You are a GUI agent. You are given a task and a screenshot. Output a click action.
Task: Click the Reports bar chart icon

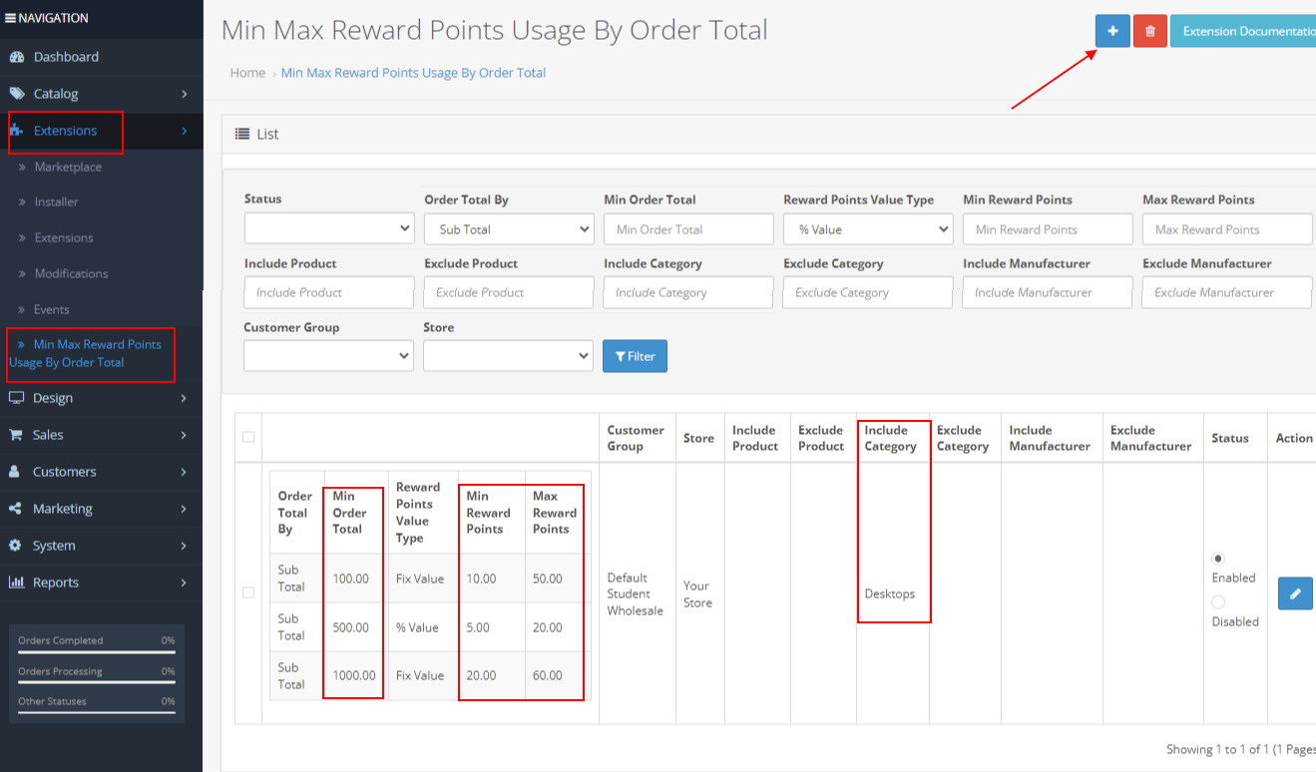tap(16, 582)
